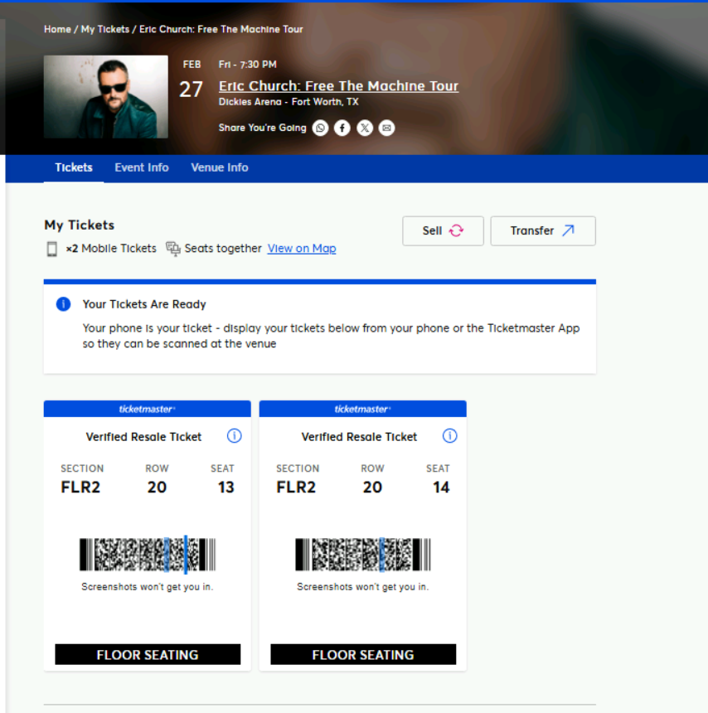
Task: Click 'Verified Resale Ticket' on seat 14 card
Action: point(359,437)
